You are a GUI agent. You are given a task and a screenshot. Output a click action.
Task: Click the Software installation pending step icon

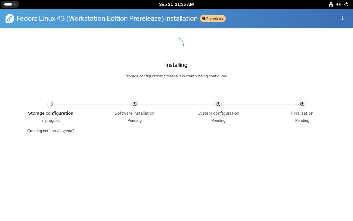(x=135, y=104)
